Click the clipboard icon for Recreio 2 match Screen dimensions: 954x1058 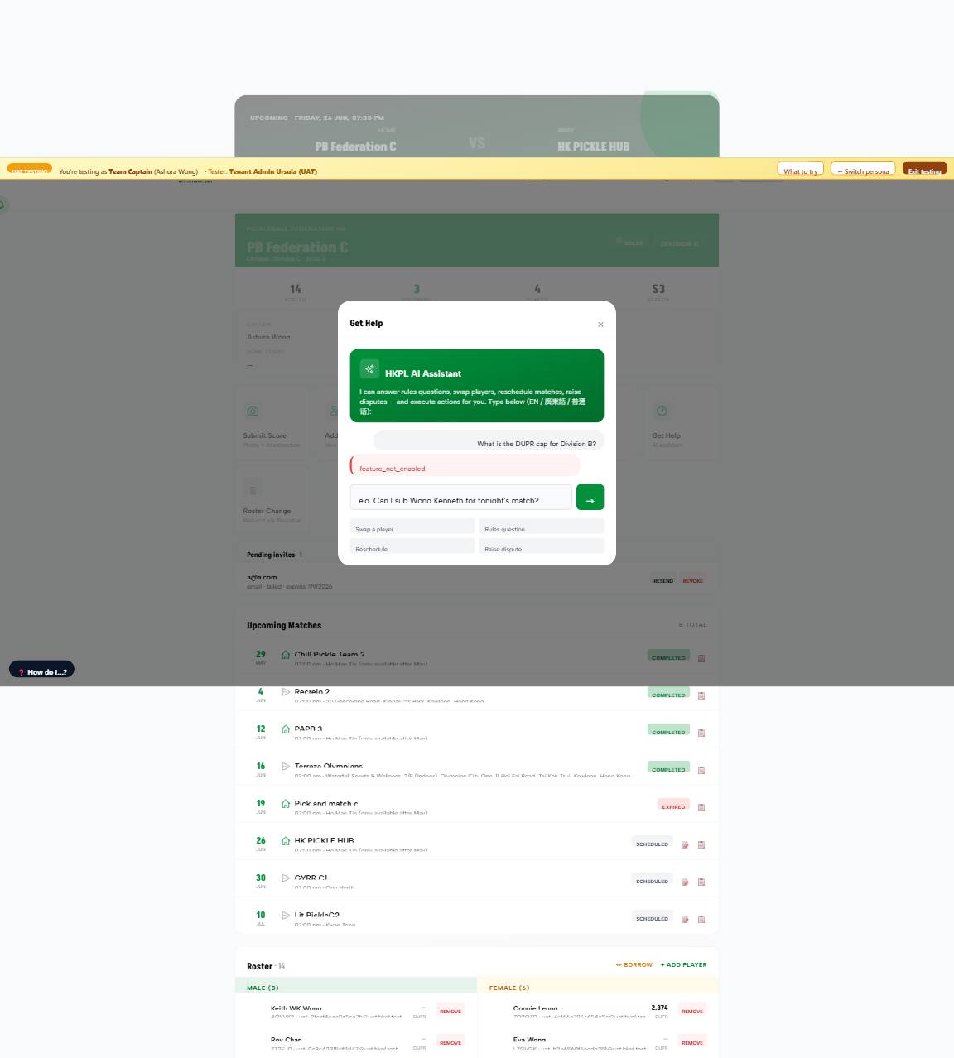click(x=701, y=695)
